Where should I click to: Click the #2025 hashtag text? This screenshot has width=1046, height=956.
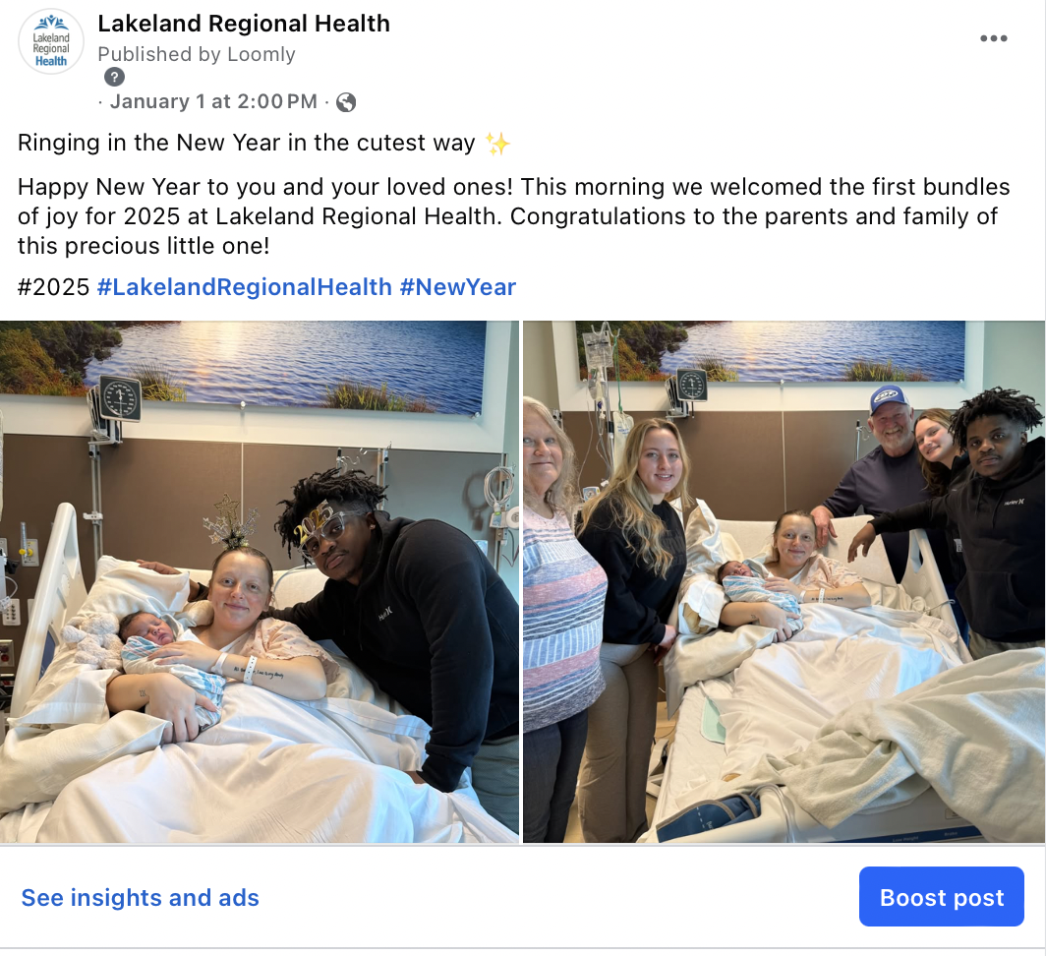(x=53, y=287)
